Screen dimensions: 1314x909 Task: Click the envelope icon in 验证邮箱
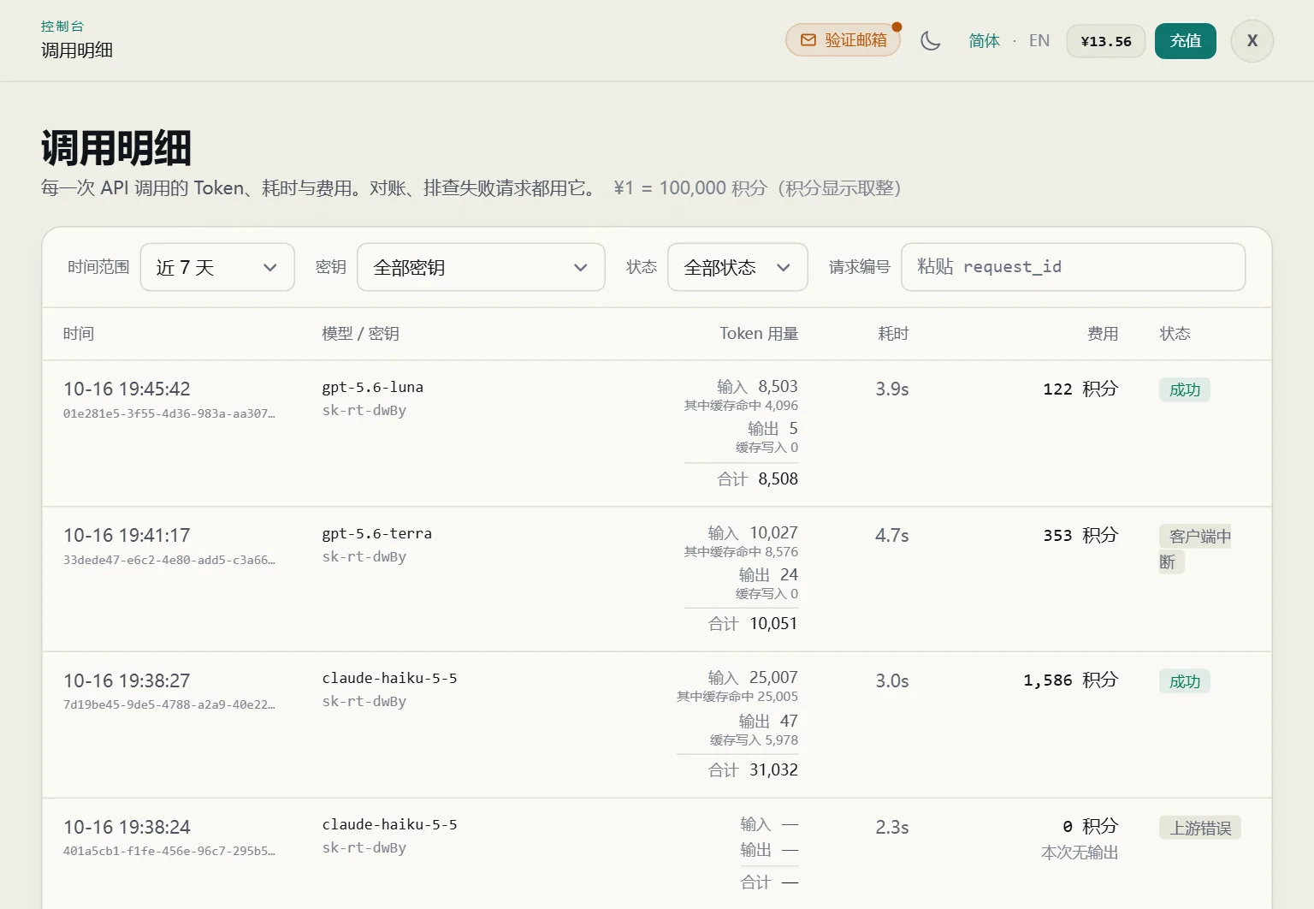click(808, 40)
